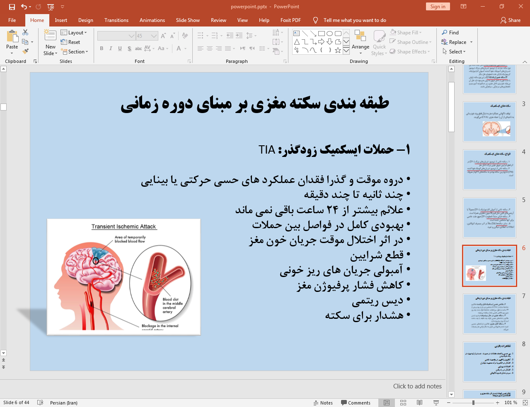Screen dimensions: 530x407
Task: Open the Section dropdown menu
Action: (x=75, y=52)
